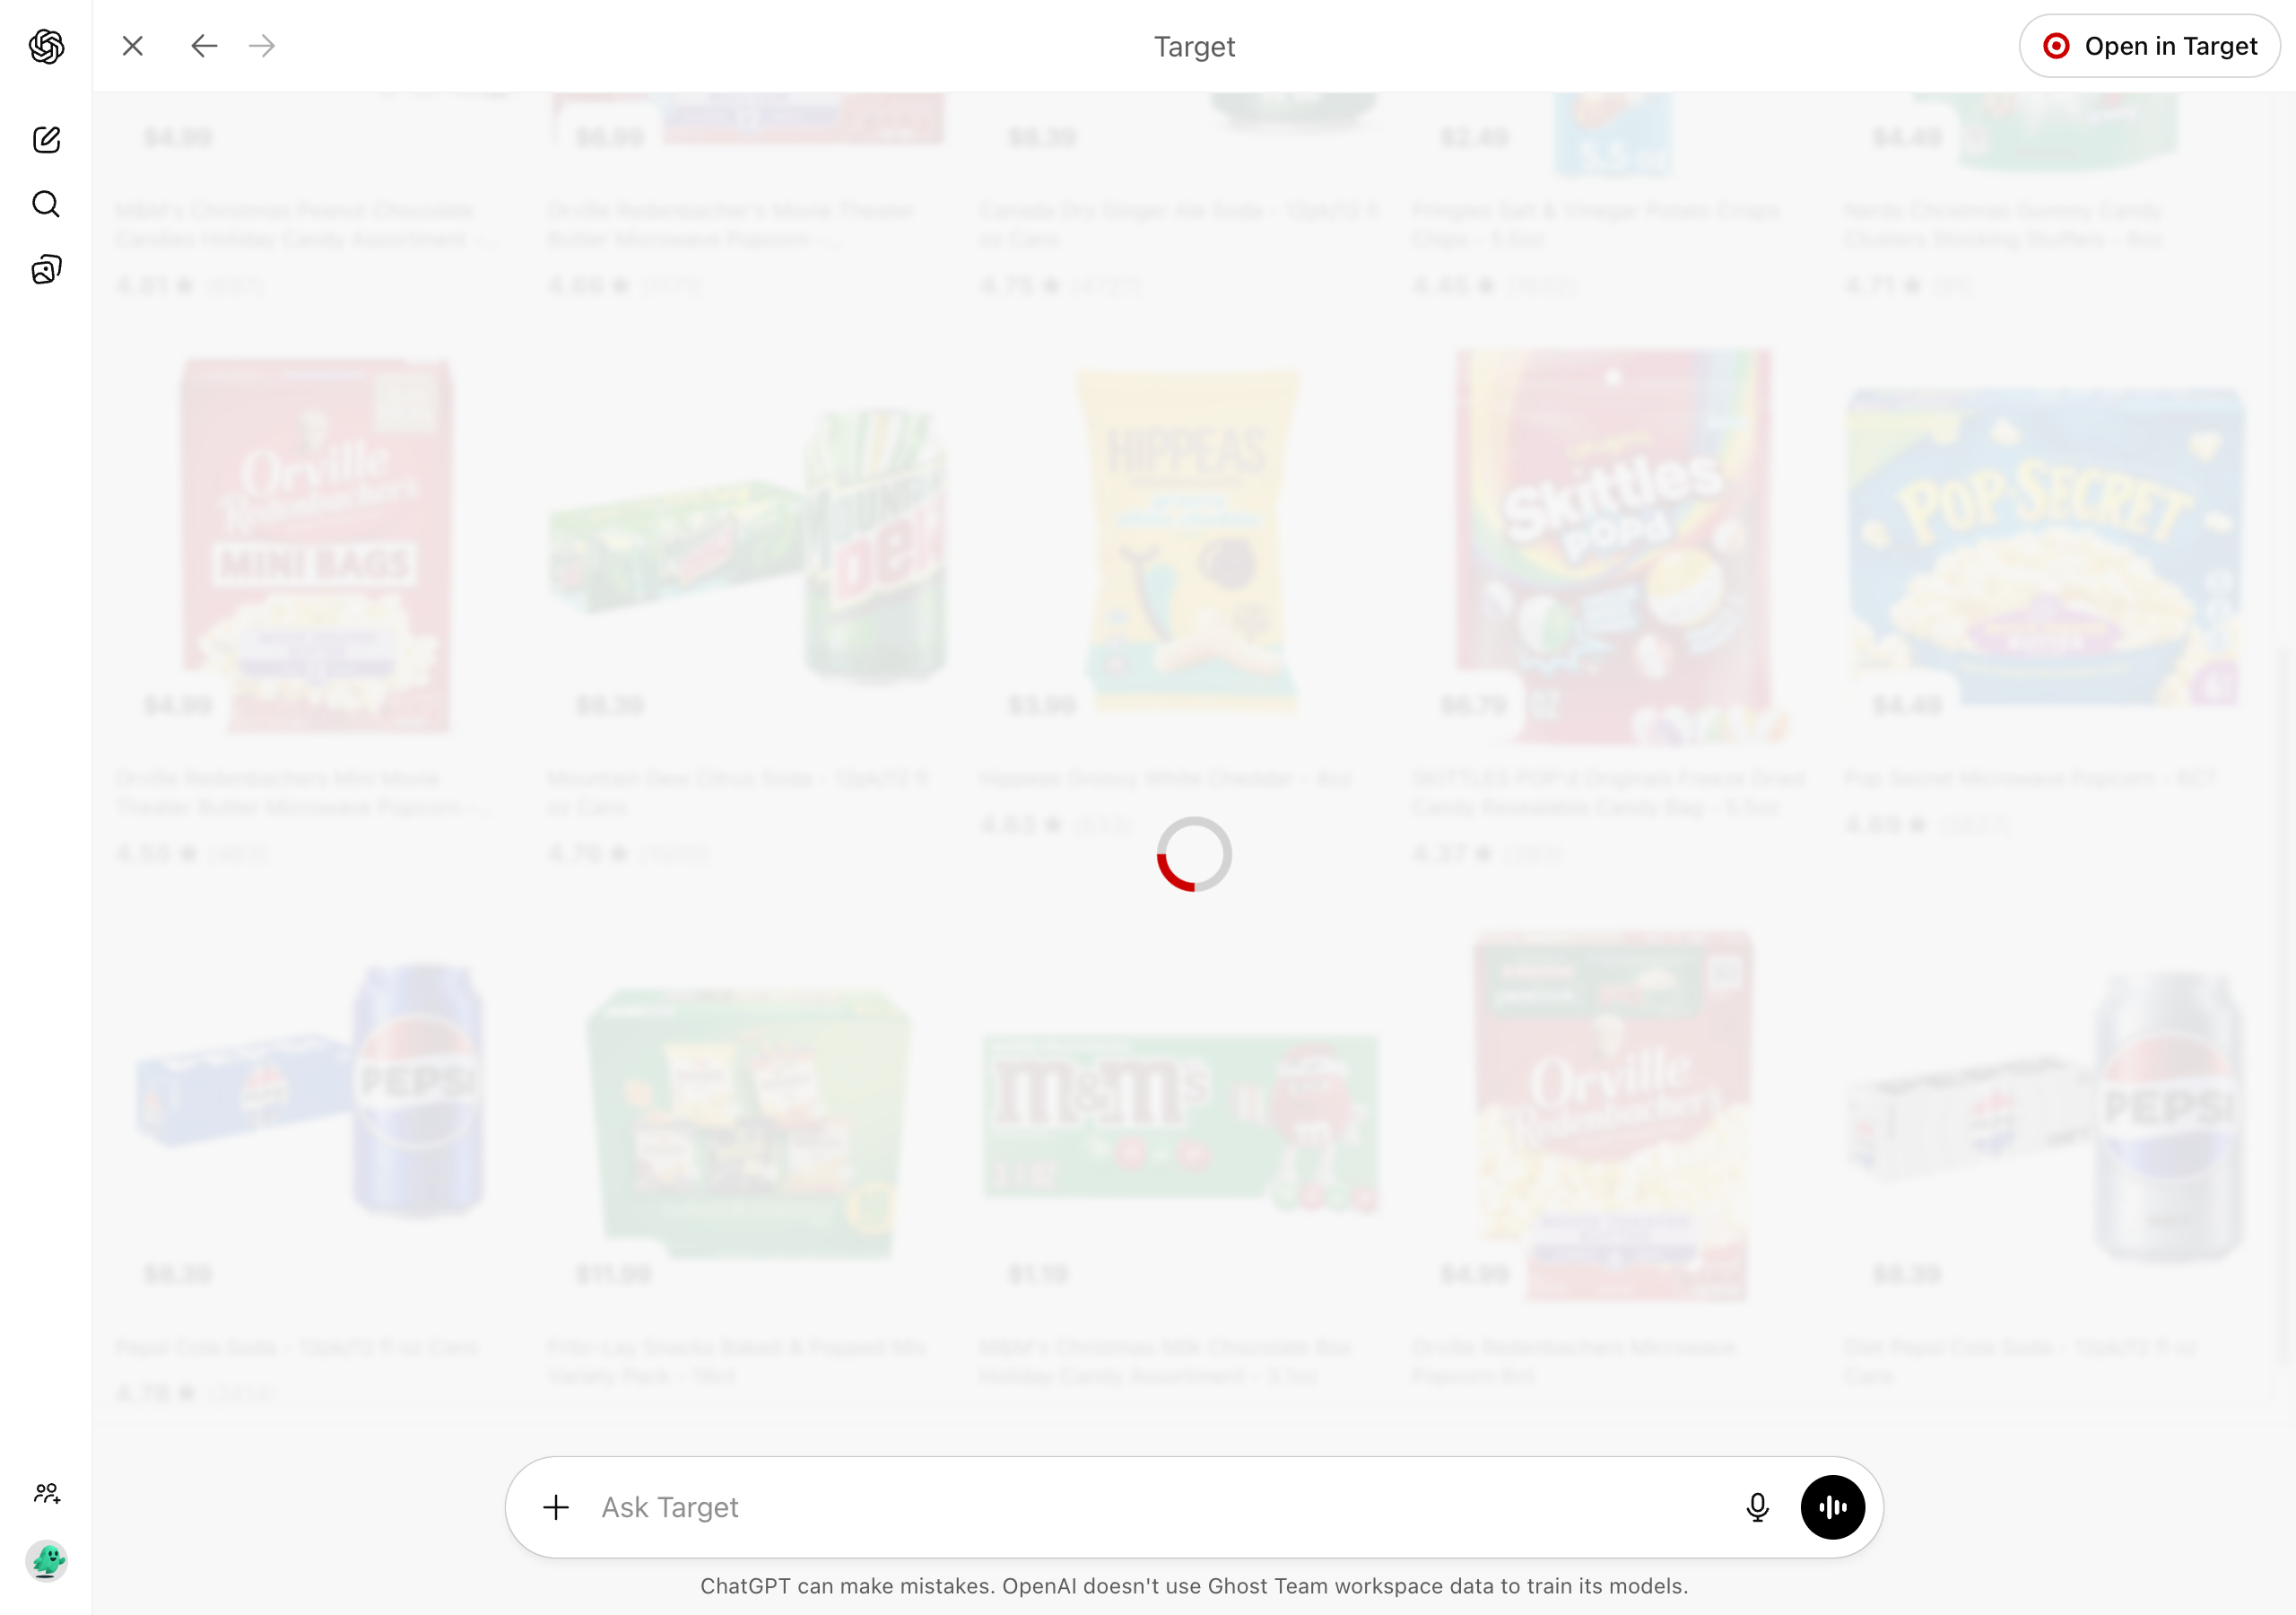Select the Pop Secret popcorn product image
The width and height of the screenshot is (2296, 1615).
click(x=2044, y=546)
